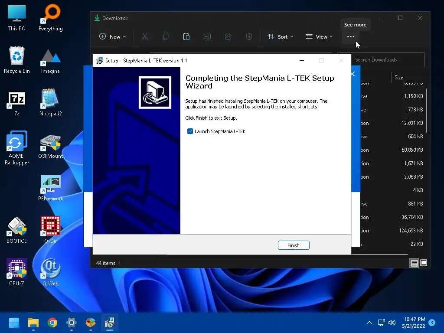Select the AOMEI Backupper shortcut

(17, 148)
